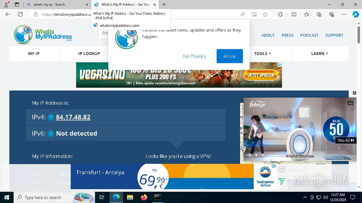Open AdChoices on SunExpress banner

click(274, 166)
